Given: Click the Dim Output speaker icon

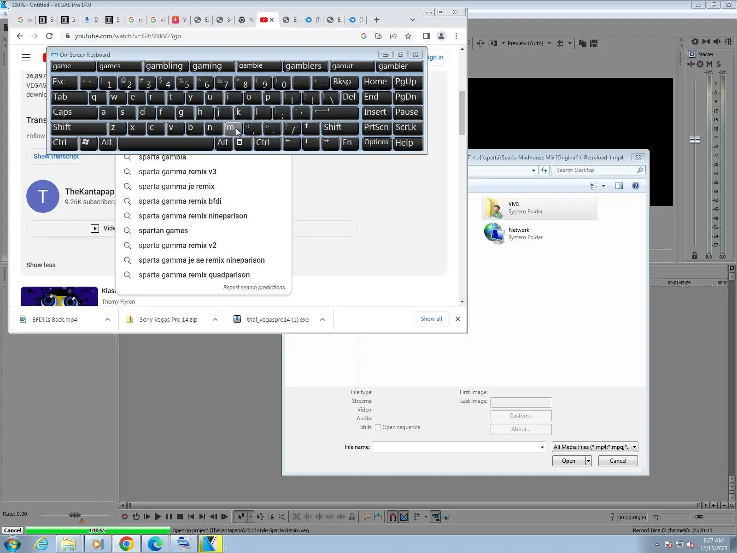Looking at the screenshot, I should coord(717,41).
